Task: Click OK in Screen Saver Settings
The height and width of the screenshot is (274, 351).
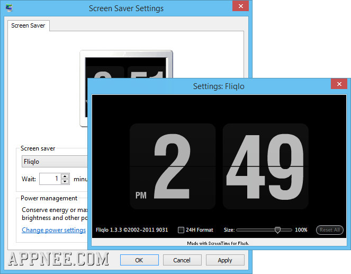Action: coord(139,260)
